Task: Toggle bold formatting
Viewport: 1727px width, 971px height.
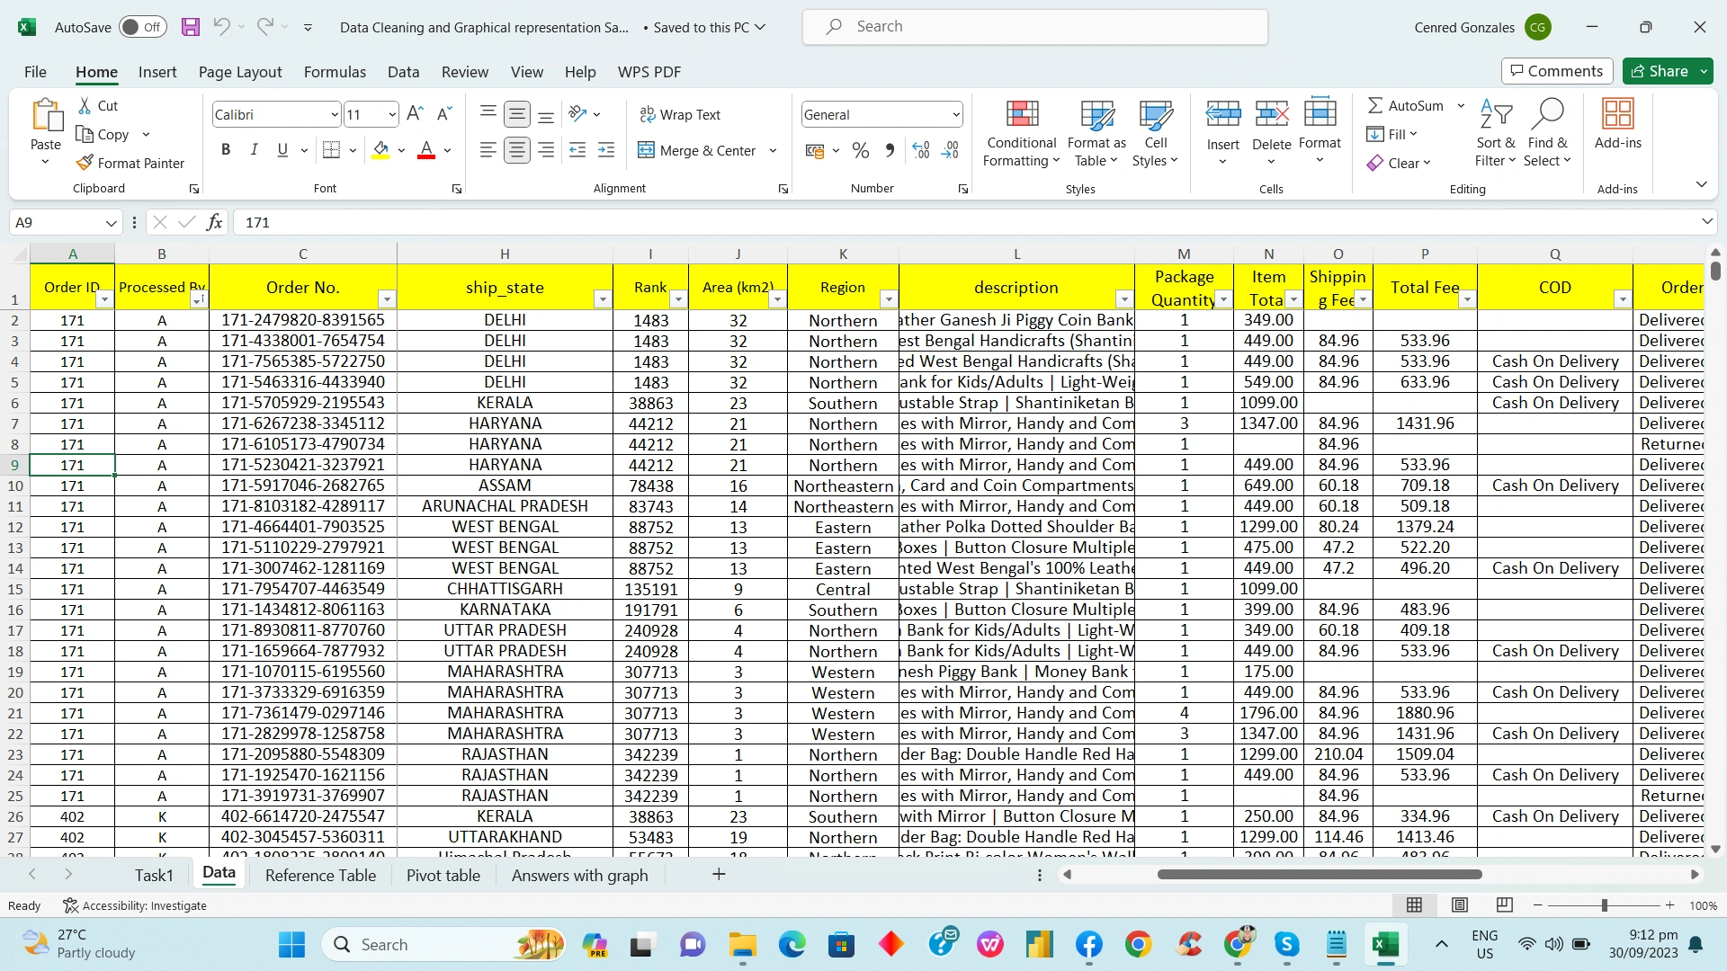Action: click(x=227, y=149)
